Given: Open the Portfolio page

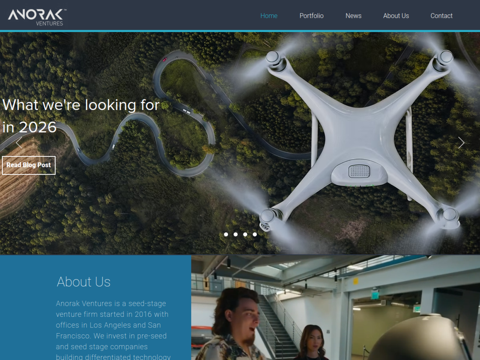Looking at the screenshot, I should click(x=311, y=16).
